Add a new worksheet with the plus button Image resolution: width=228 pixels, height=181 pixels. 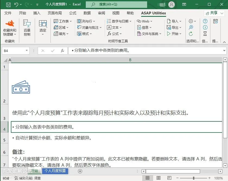tap(80, 171)
